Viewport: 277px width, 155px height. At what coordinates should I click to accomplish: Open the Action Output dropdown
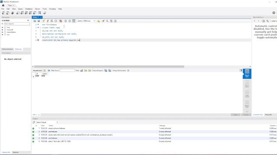pos(47,122)
